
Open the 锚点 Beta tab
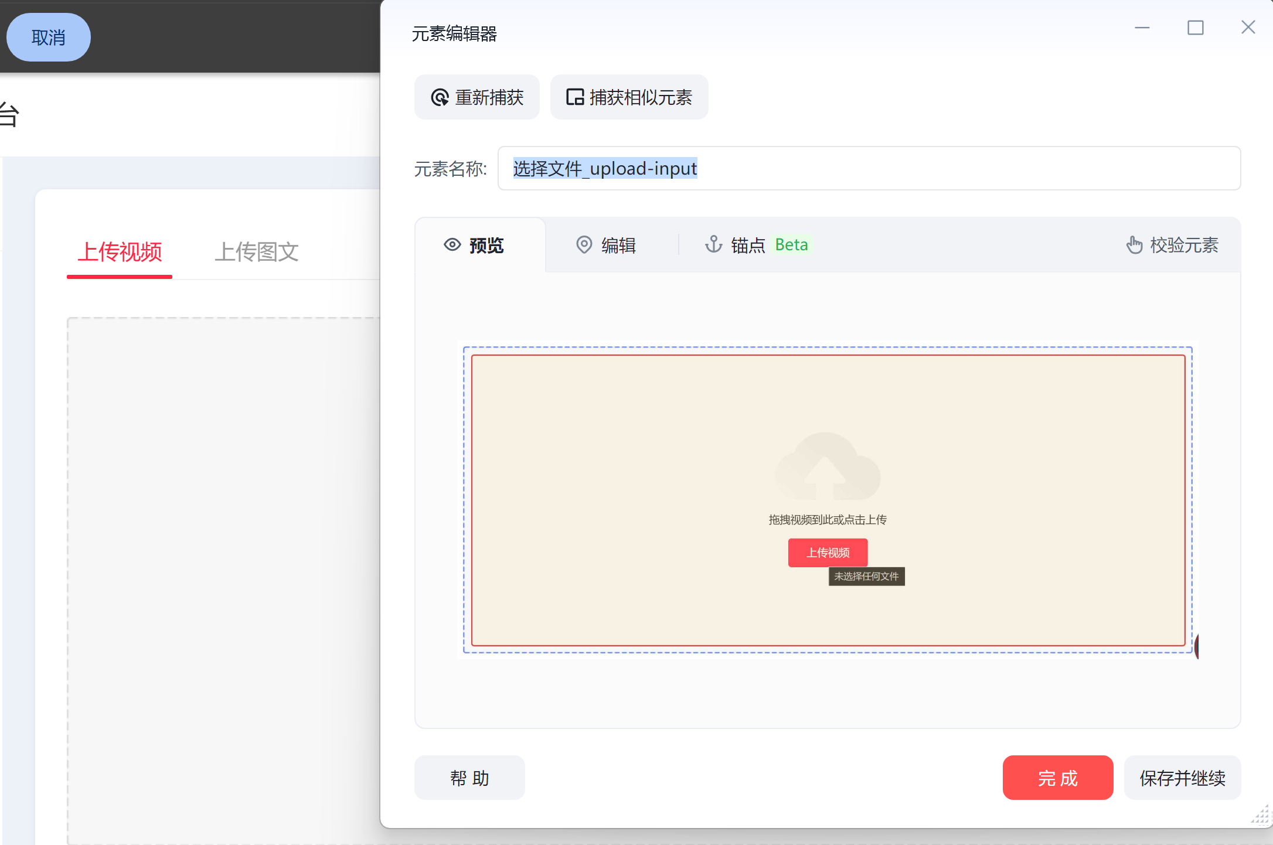pyautogui.click(x=747, y=245)
